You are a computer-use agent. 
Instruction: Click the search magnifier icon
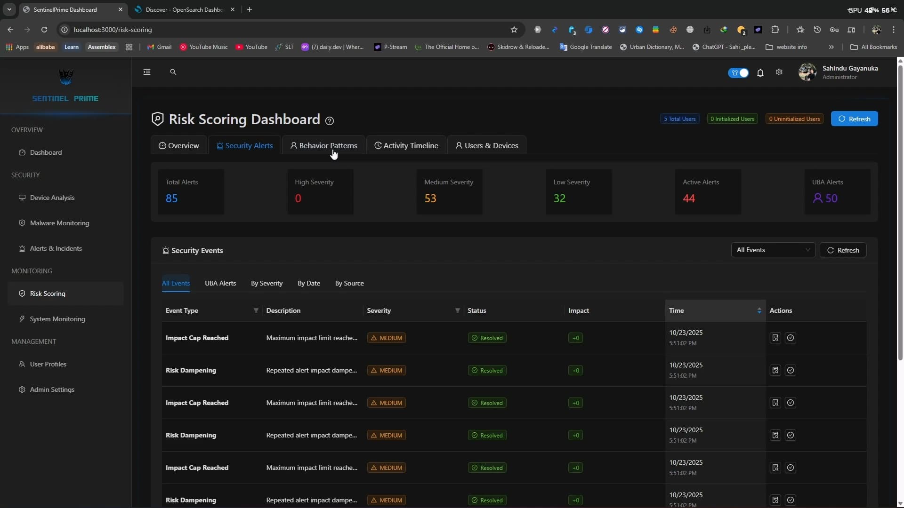(x=173, y=72)
